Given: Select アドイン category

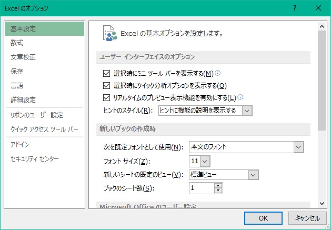Looking at the screenshot, I should 44,145.
